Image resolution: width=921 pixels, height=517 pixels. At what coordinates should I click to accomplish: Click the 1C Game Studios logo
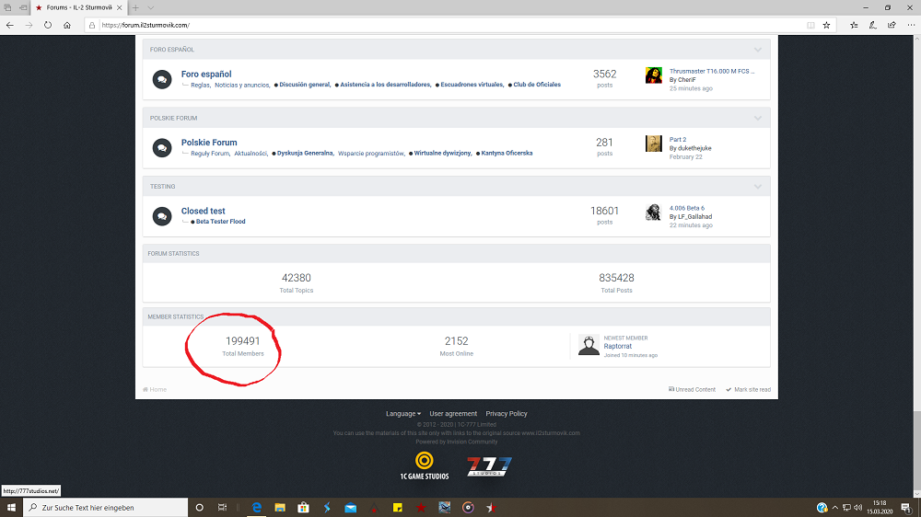424,466
